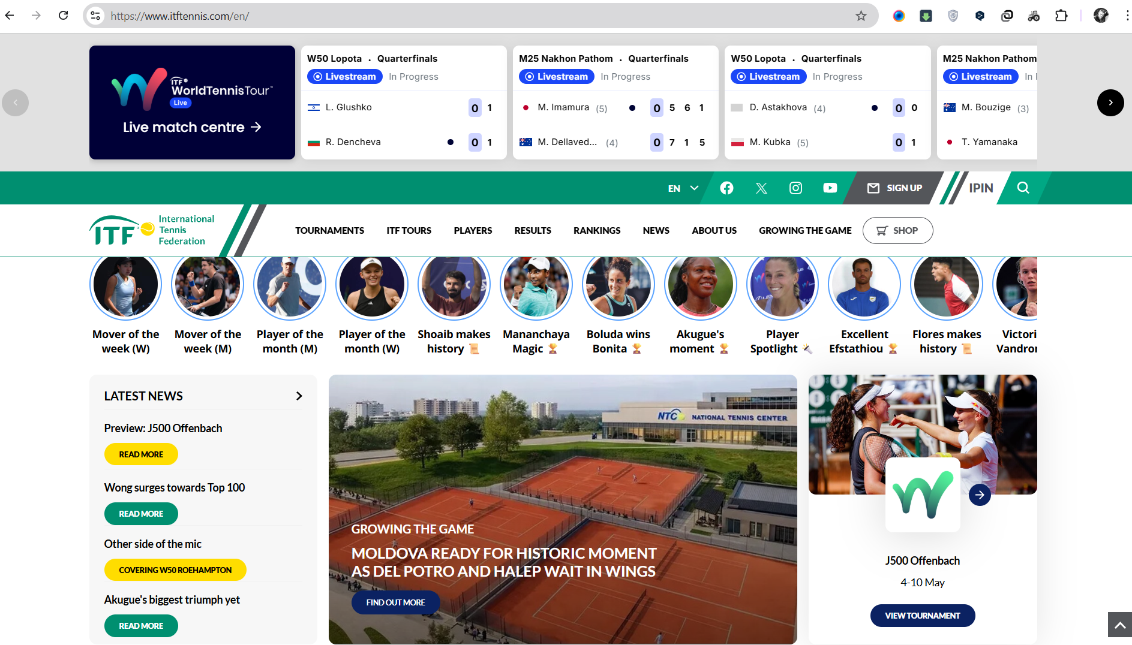The width and height of the screenshot is (1132, 645).
Task: Open the ITF Facebook page
Action: (726, 188)
